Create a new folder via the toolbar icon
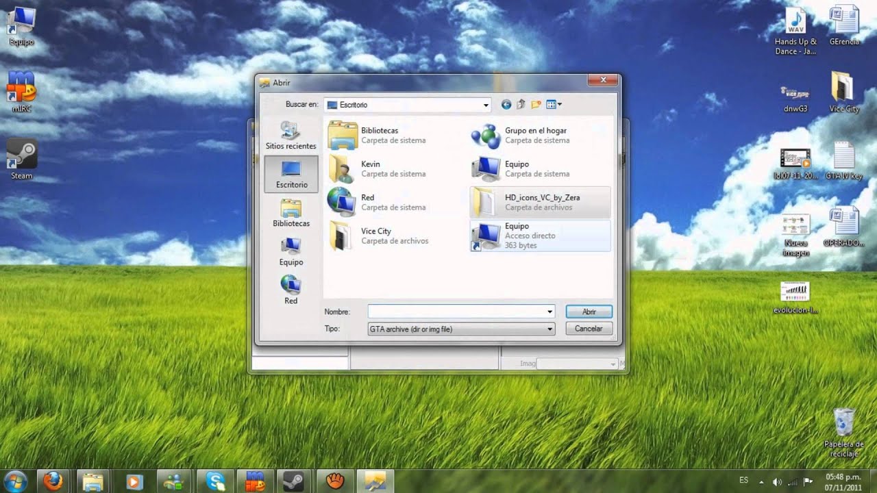 pyautogui.click(x=536, y=105)
